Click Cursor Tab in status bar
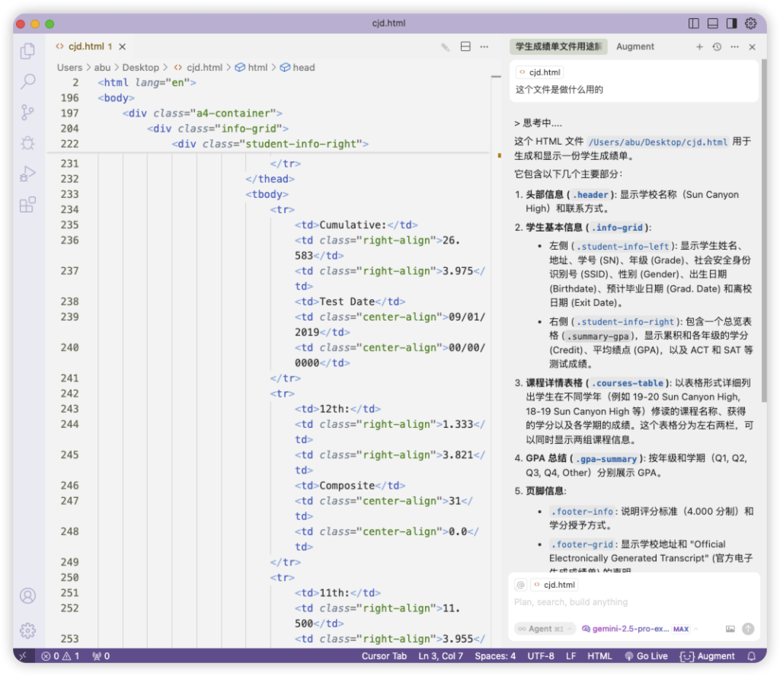This screenshot has width=780, height=676. [x=384, y=657]
